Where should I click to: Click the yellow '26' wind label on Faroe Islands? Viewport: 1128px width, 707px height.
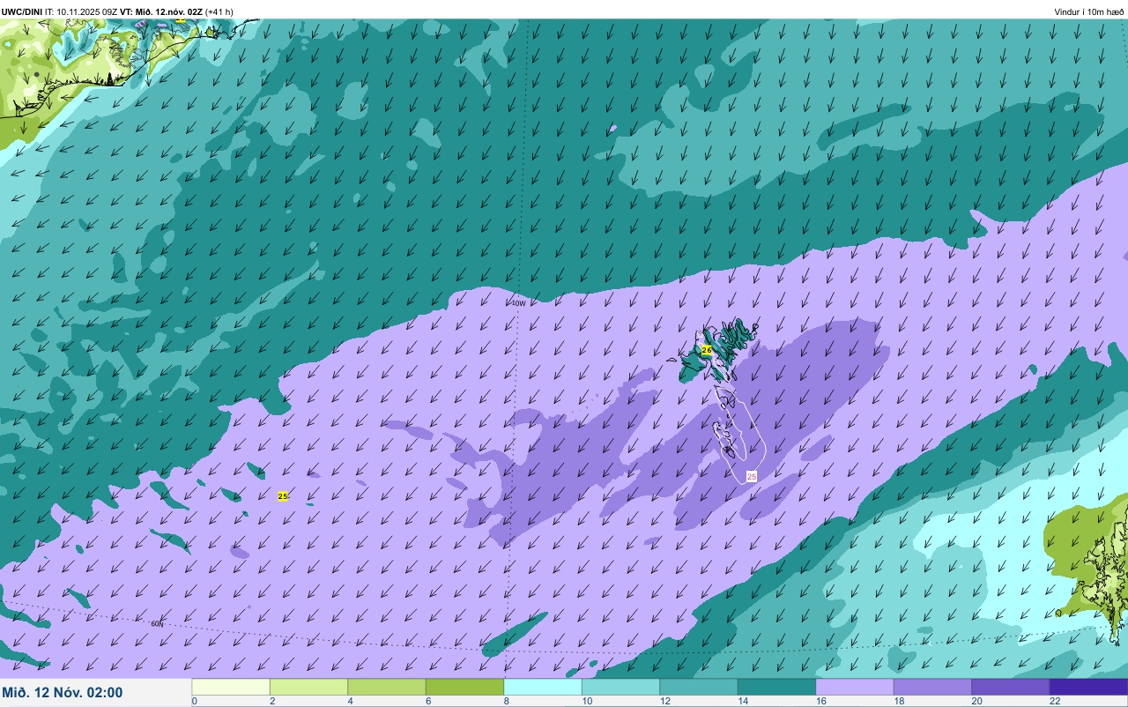pyautogui.click(x=707, y=350)
